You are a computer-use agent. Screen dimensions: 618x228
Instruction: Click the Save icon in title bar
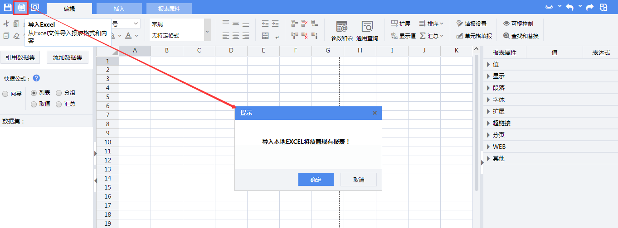pyautogui.click(x=8, y=7)
